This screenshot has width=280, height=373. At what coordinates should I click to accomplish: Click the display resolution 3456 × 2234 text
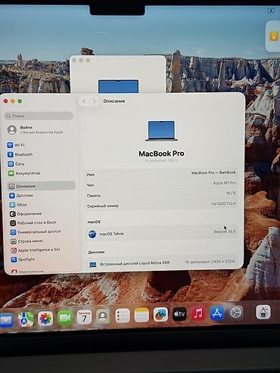click(x=210, y=262)
